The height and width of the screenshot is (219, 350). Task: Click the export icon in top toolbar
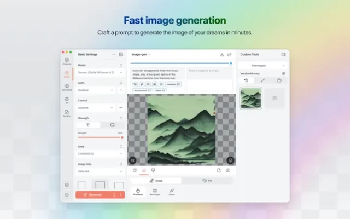click(x=230, y=55)
